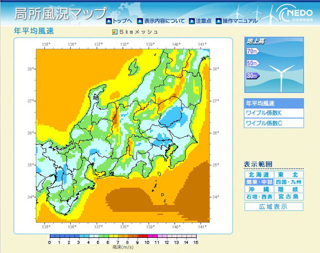Click the 地上高 label
This screenshot has width=320, height=253.
(255, 41)
